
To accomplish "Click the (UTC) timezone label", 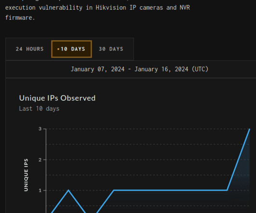I will (x=200, y=69).
